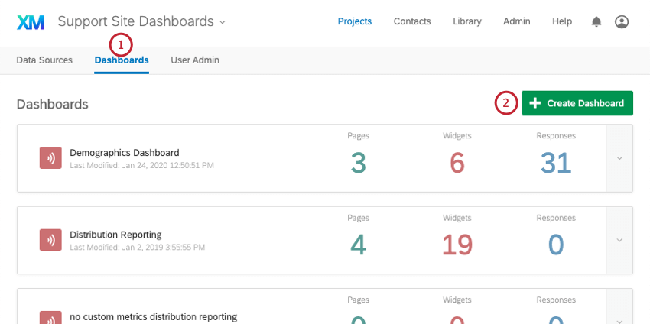650x324 pixels.
Task: Click the XM logo icon
Action: (31, 22)
